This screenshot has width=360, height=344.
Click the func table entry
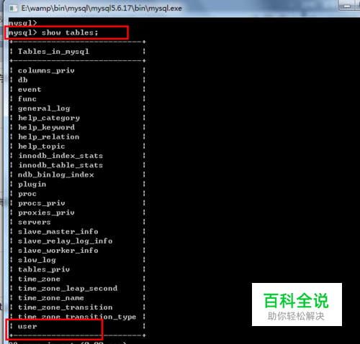[27, 99]
